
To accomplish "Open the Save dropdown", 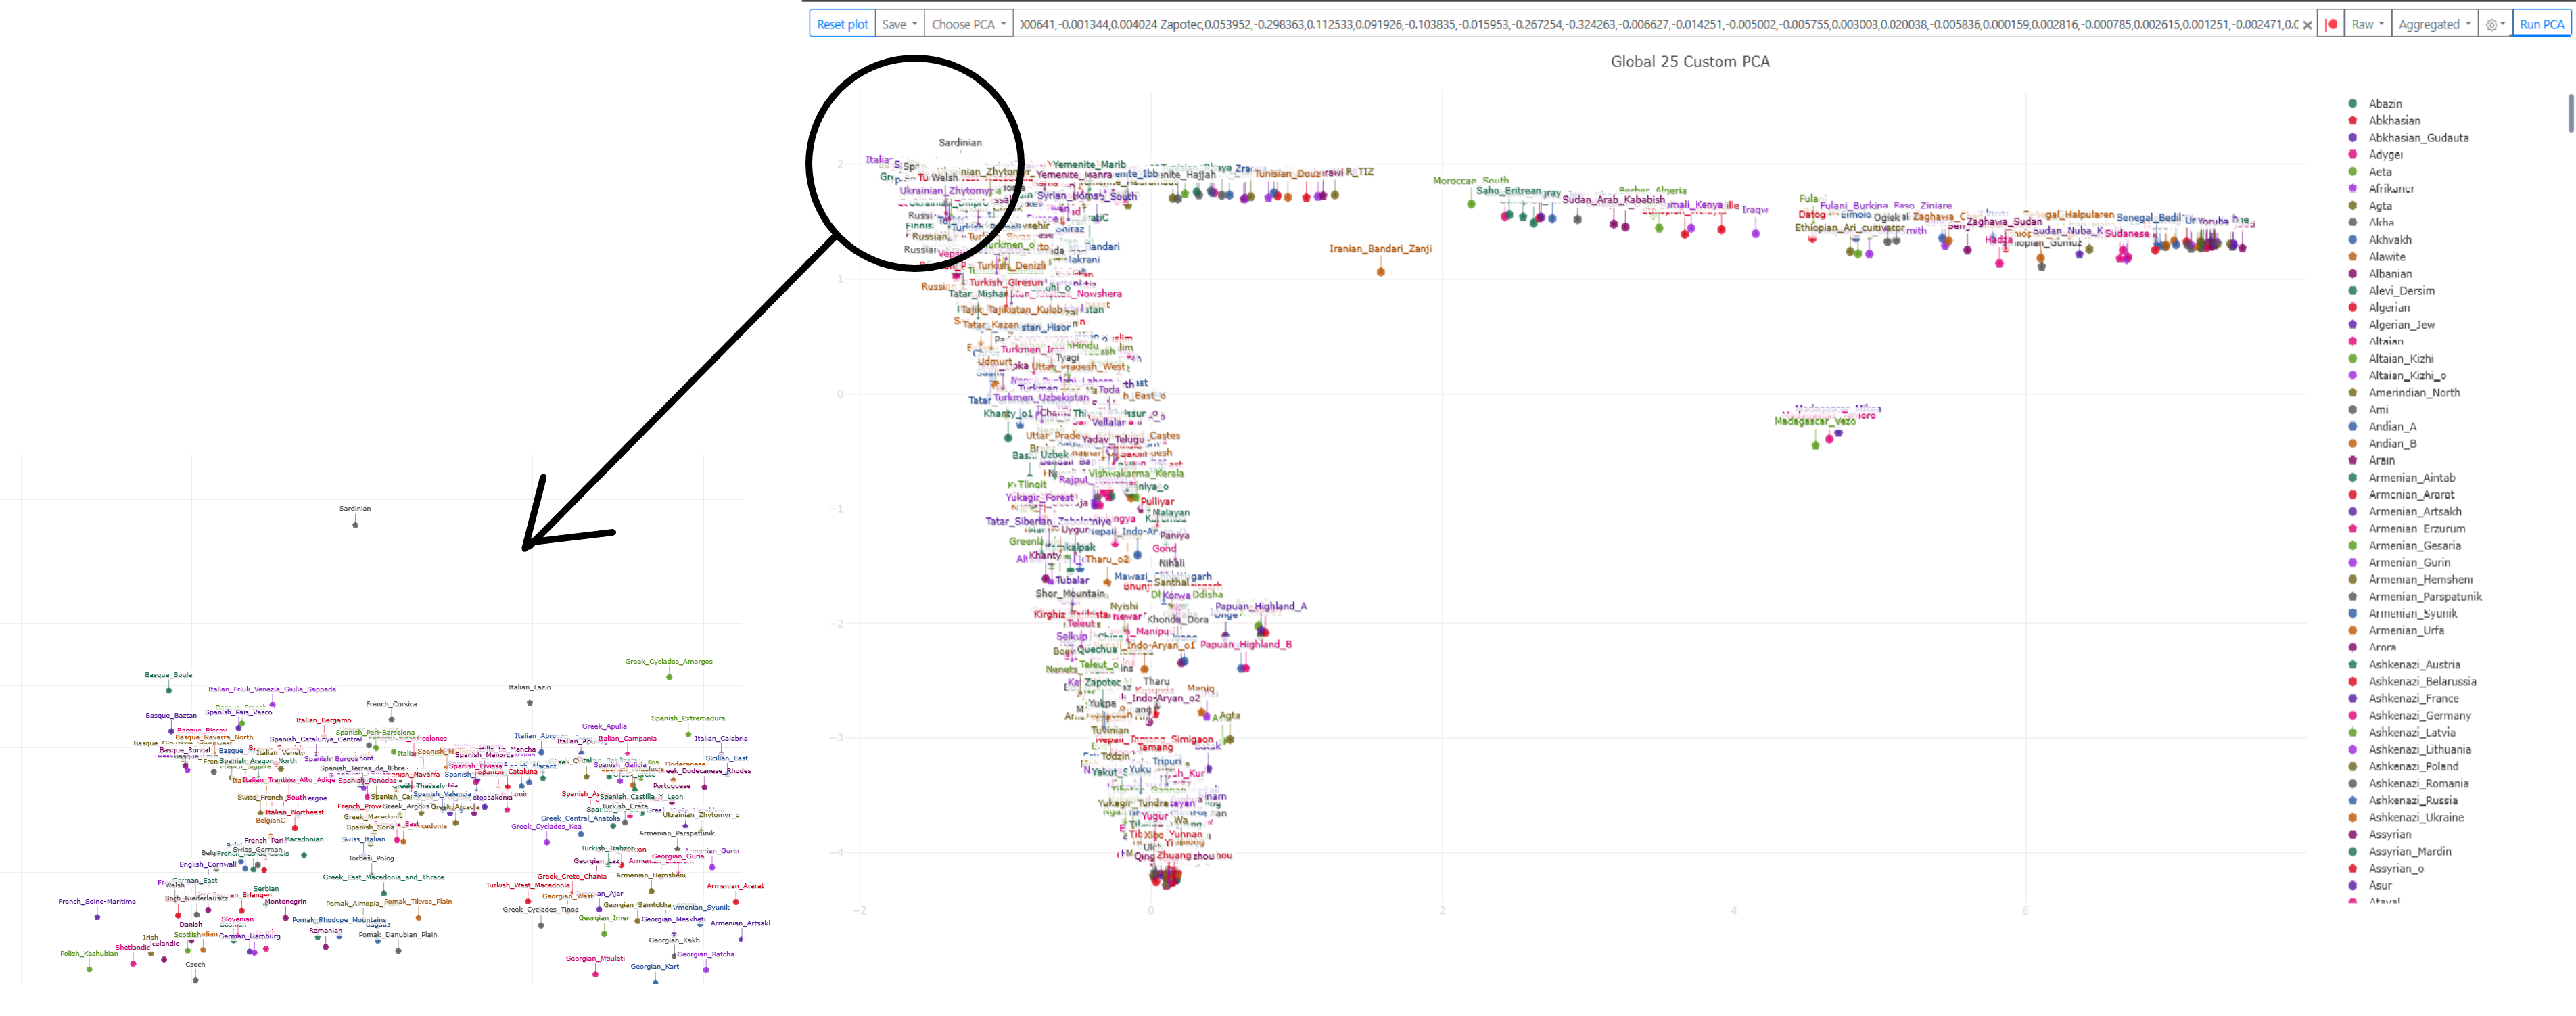I will [x=899, y=24].
